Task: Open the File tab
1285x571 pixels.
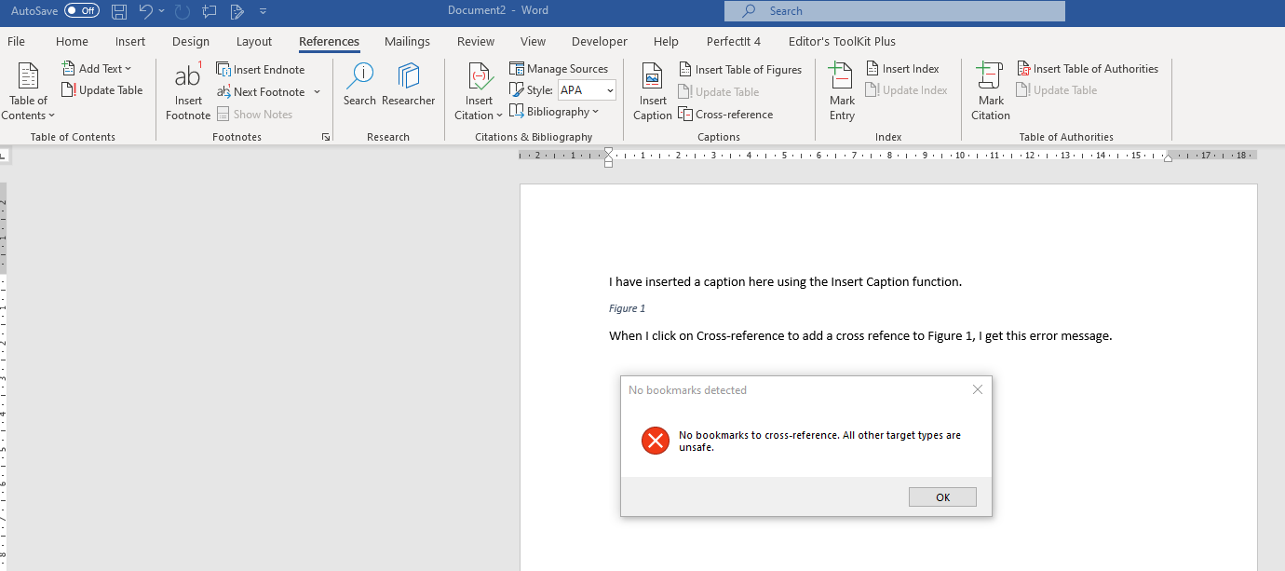Action: point(16,41)
